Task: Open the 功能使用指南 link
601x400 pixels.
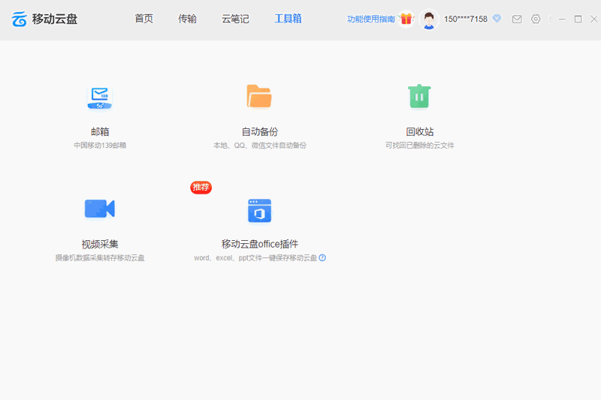Action: (371, 19)
